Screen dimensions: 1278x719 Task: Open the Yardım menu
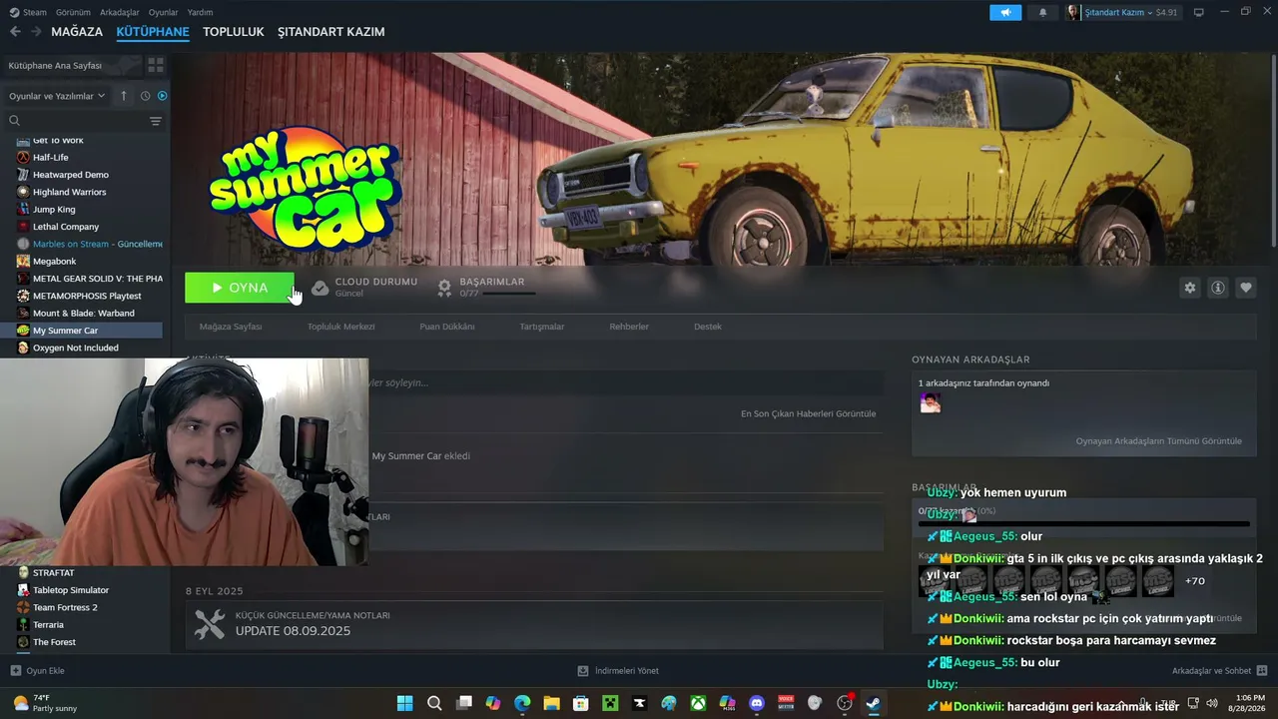(200, 12)
